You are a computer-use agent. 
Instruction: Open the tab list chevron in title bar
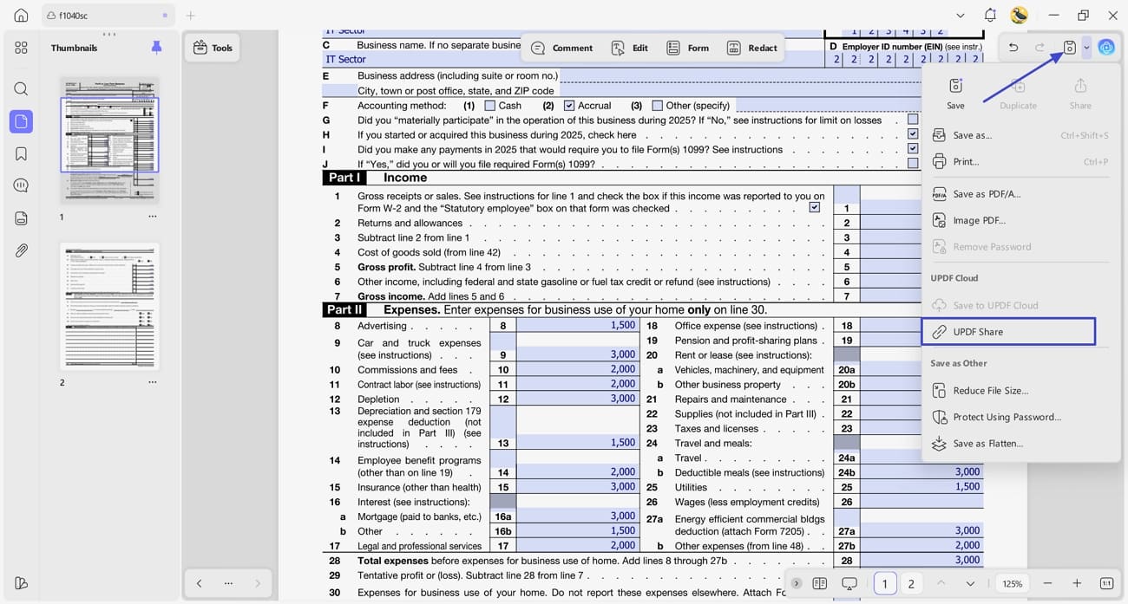click(x=961, y=16)
